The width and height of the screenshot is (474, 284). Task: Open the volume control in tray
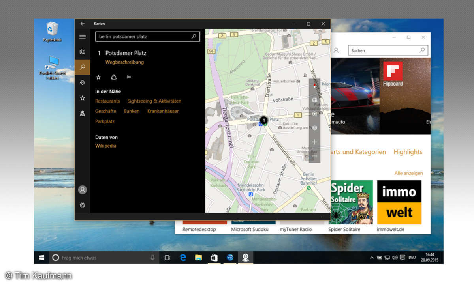[395, 258]
